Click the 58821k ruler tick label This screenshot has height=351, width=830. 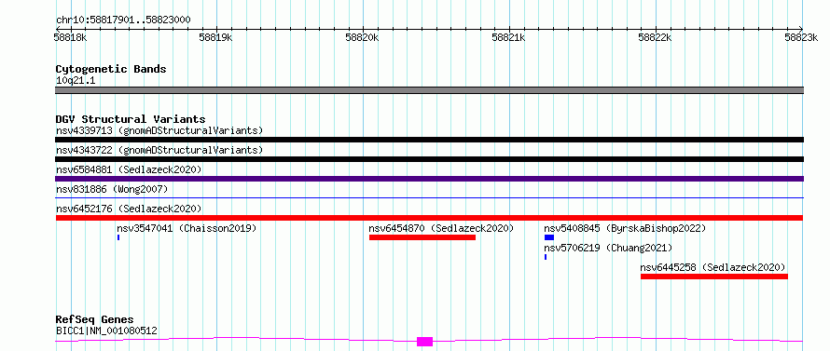click(508, 37)
